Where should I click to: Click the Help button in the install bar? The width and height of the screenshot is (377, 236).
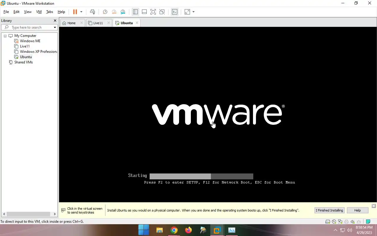357,210
